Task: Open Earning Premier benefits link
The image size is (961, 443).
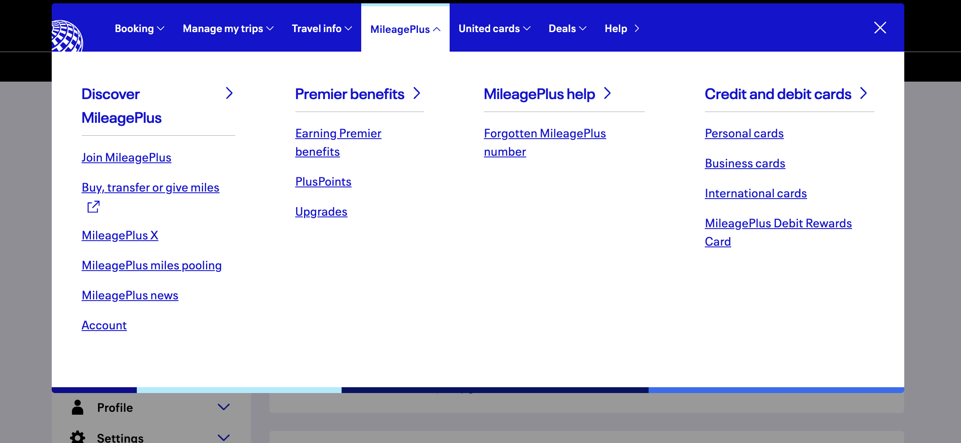Action: coord(338,142)
